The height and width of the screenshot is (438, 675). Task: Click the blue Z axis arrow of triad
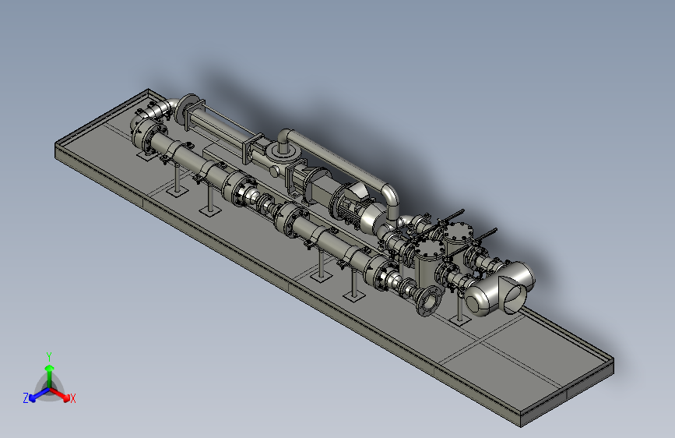pyautogui.click(x=38, y=395)
